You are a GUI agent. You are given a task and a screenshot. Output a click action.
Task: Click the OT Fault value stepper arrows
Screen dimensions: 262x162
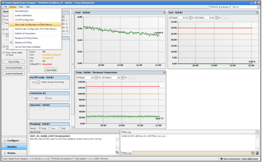point(96,77)
